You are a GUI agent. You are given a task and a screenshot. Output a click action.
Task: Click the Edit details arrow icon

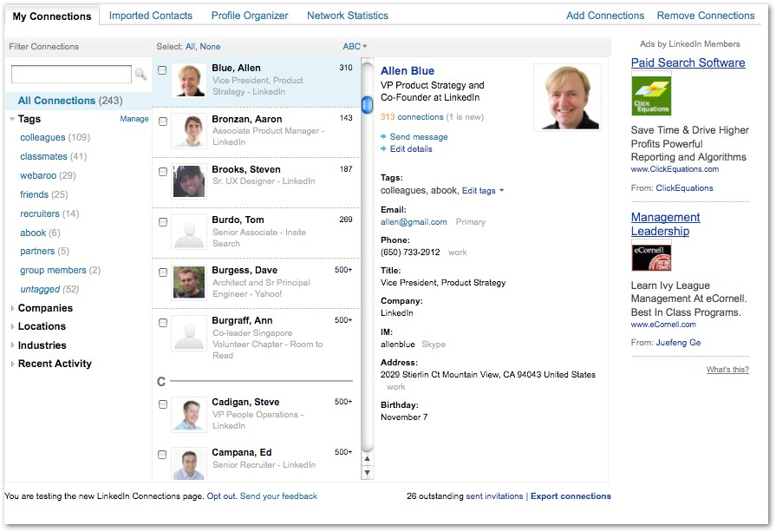383,148
